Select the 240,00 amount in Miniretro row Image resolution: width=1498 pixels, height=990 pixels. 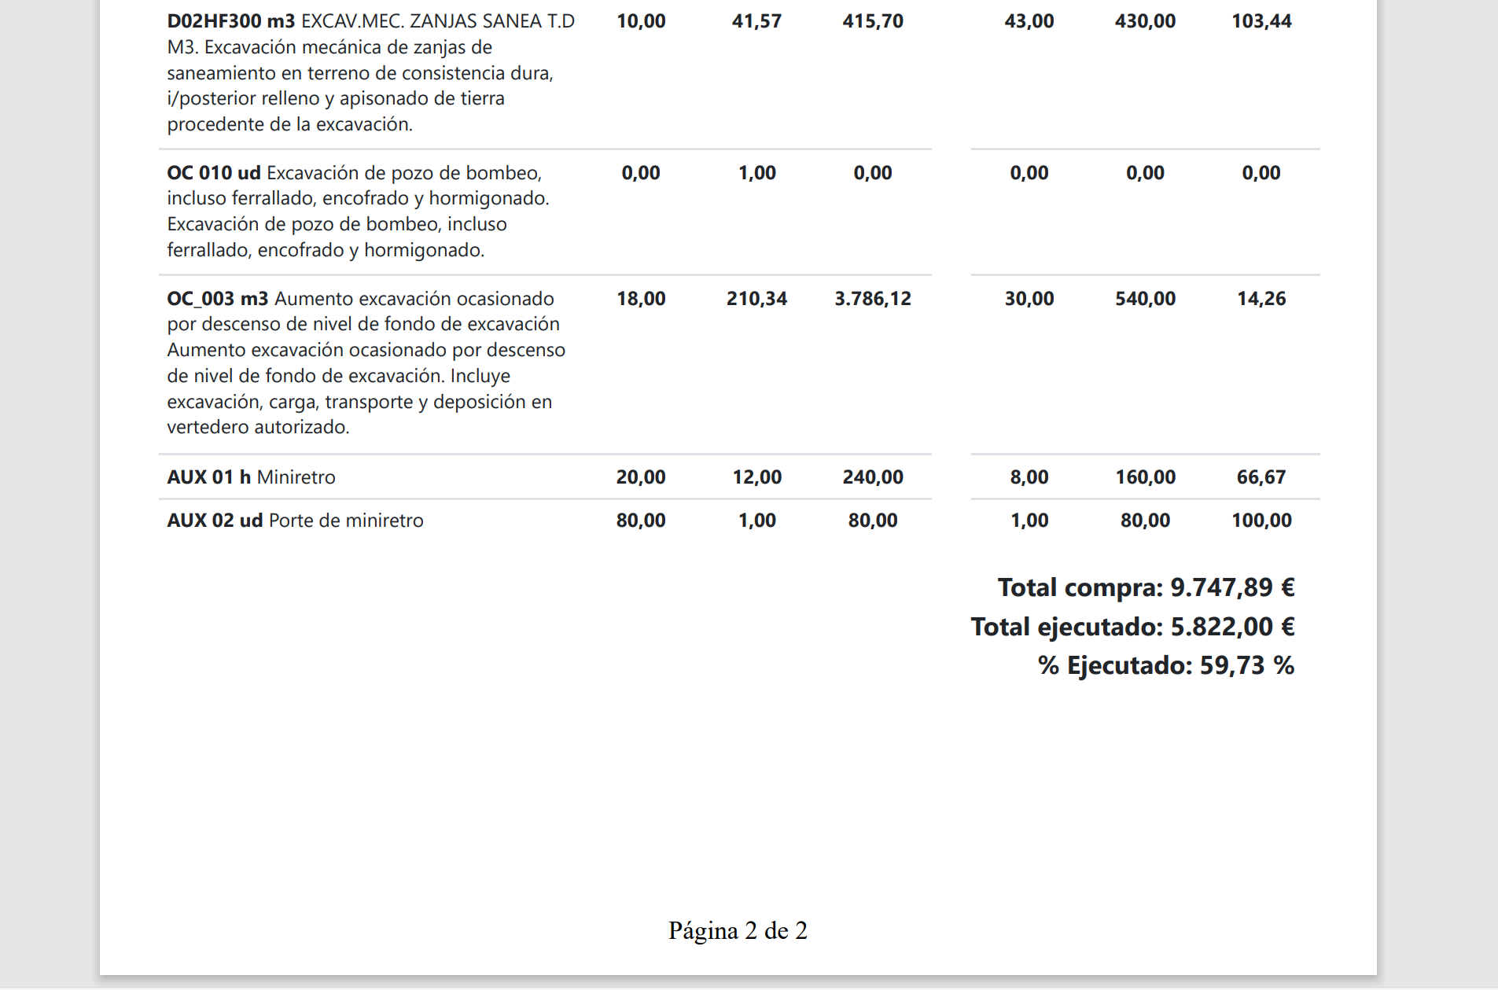coord(872,477)
